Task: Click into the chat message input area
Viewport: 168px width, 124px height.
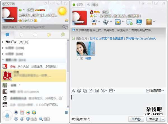Action: [118, 104]
